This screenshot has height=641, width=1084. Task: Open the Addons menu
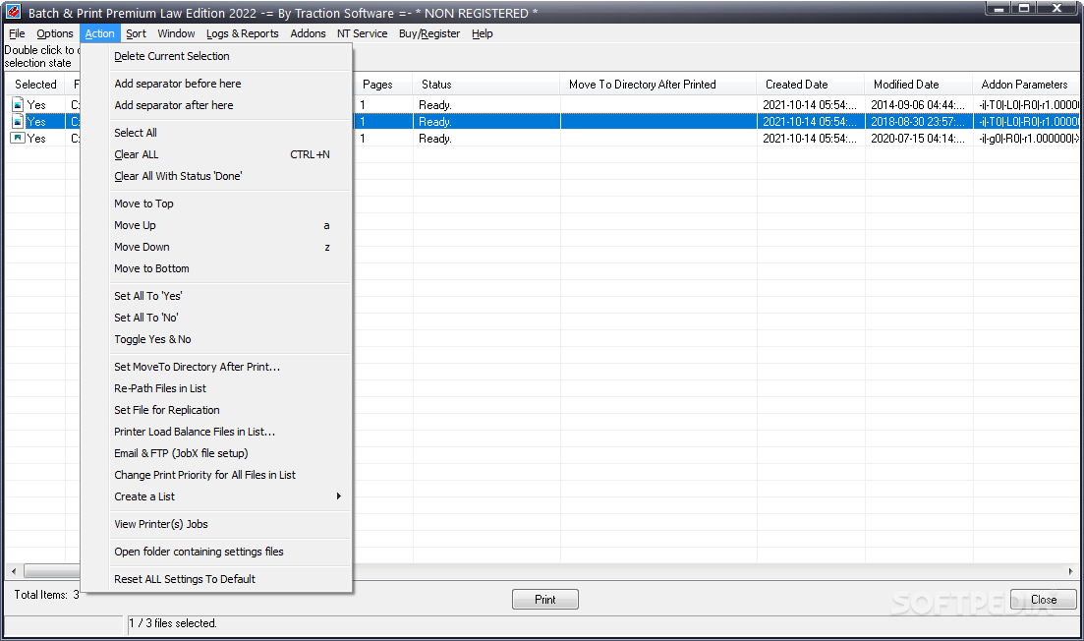coord(308,33)
